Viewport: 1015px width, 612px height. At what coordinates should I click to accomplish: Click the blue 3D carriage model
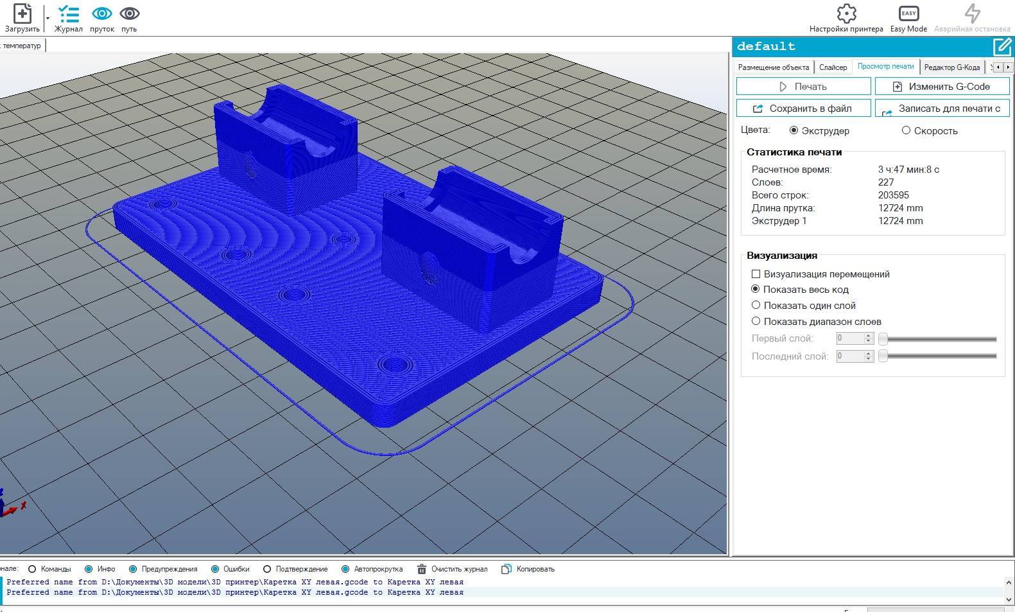[x=360, y=257]
